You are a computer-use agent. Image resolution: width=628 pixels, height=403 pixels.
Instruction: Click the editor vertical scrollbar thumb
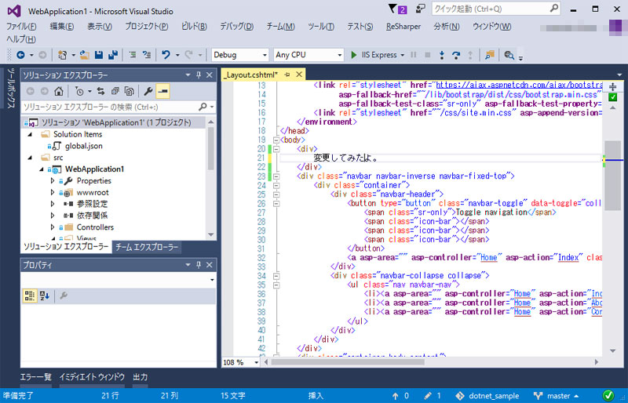tap(612, 176)
